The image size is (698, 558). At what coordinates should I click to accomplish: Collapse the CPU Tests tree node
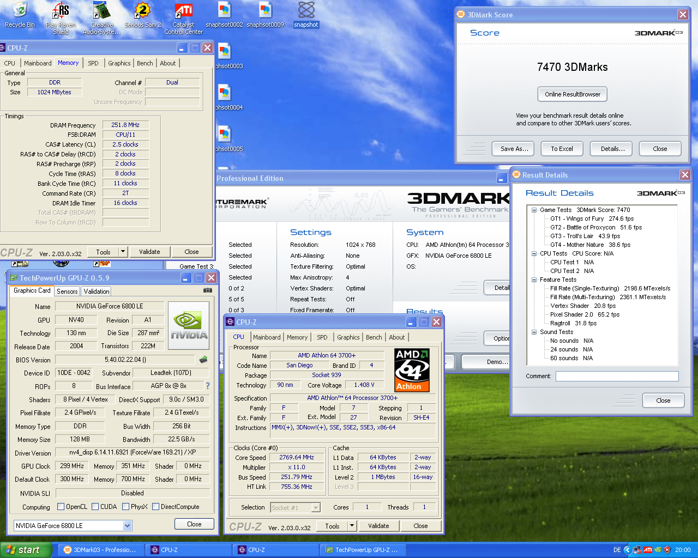tap(534, 253)
